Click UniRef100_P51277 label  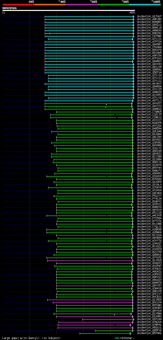tap(149, 196)
